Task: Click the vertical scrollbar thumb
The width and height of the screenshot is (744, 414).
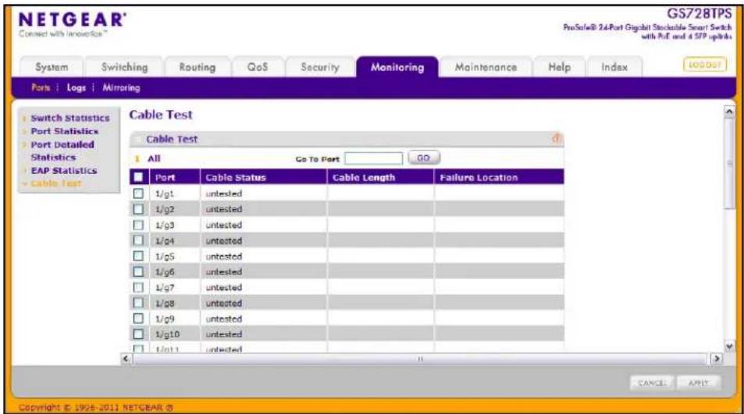Action: click(x=730, y=164)
